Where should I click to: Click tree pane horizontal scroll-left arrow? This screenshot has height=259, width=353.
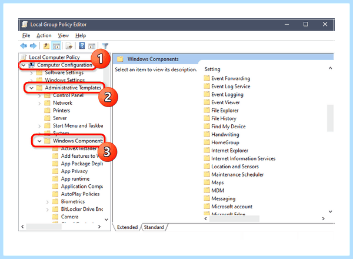(x=22, y=227)
